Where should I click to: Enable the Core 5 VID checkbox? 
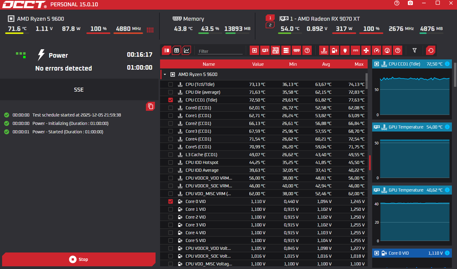pos(171,240)
